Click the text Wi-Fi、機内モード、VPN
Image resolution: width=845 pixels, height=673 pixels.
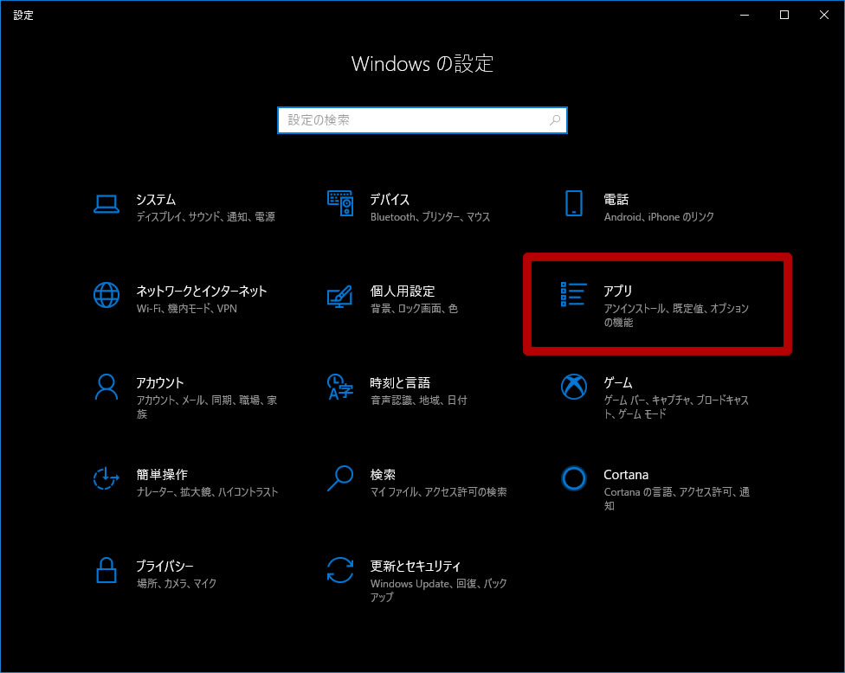click(186, 309)
